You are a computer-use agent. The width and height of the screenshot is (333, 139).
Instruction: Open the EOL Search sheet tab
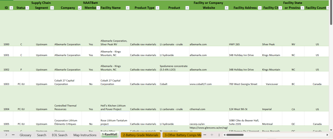60,135
